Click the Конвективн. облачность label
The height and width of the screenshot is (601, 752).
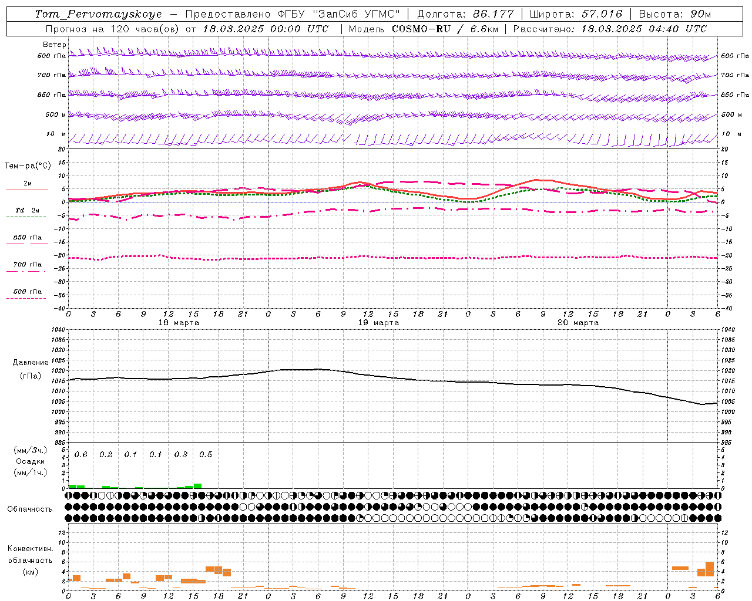coord(30,554)
